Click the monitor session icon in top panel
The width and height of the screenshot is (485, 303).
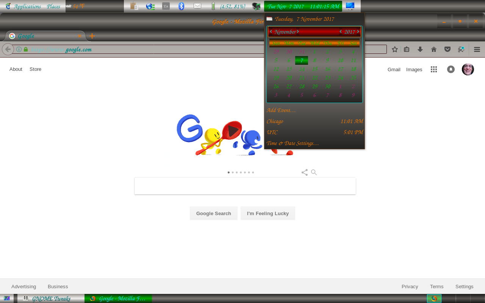(x=350, y=6)
